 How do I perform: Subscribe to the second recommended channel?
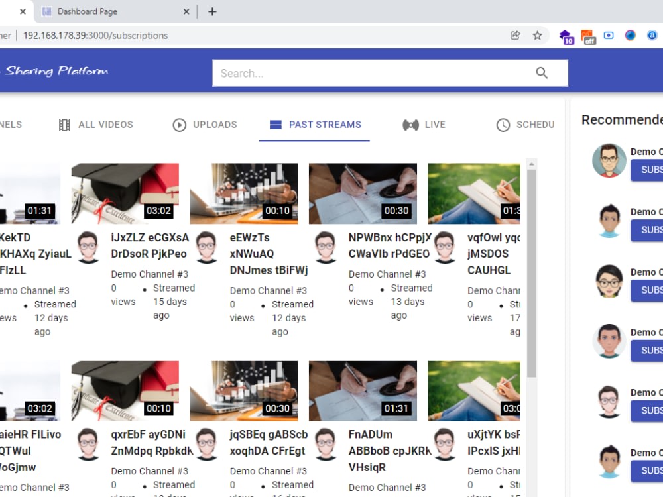pyautogui.click(x=647, y=230)
